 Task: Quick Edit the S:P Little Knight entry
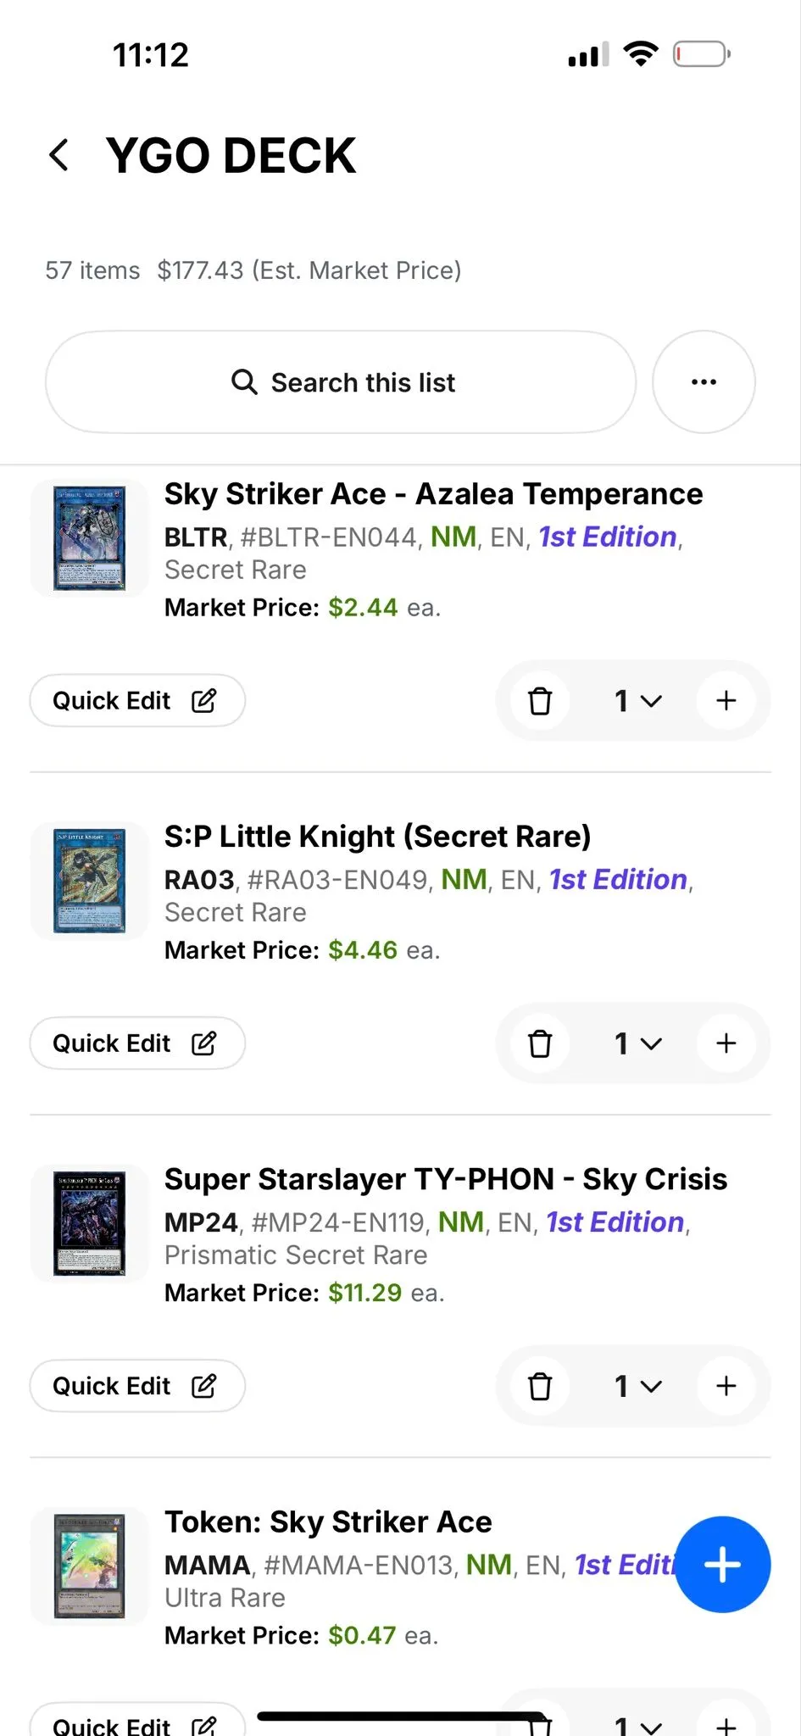point(137,1043)
